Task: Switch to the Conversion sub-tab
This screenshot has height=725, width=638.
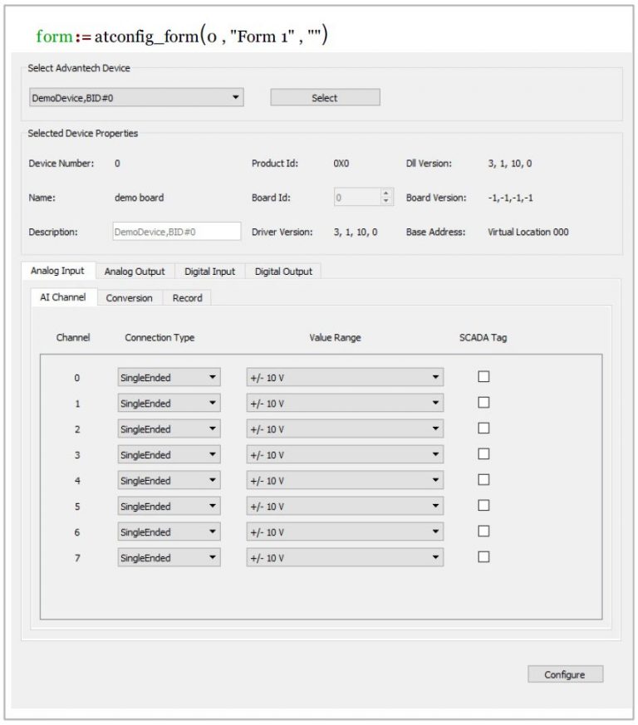Action: tap(129, 297)
